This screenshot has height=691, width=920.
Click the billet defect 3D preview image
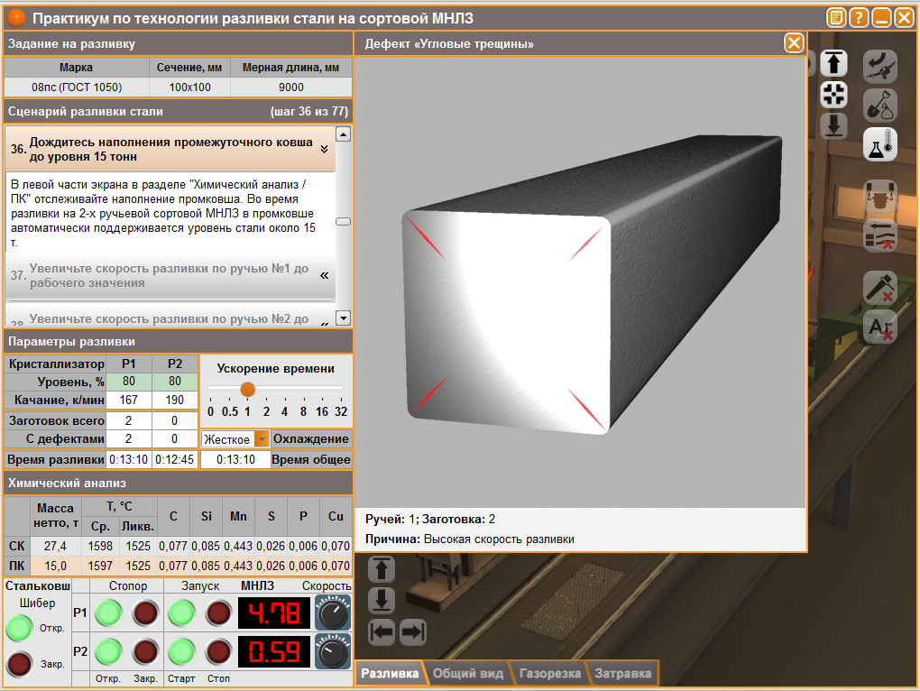[581, 281]
